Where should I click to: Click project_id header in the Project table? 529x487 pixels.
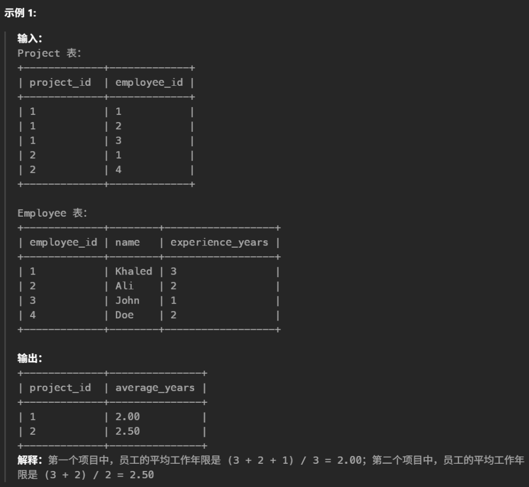60,83
